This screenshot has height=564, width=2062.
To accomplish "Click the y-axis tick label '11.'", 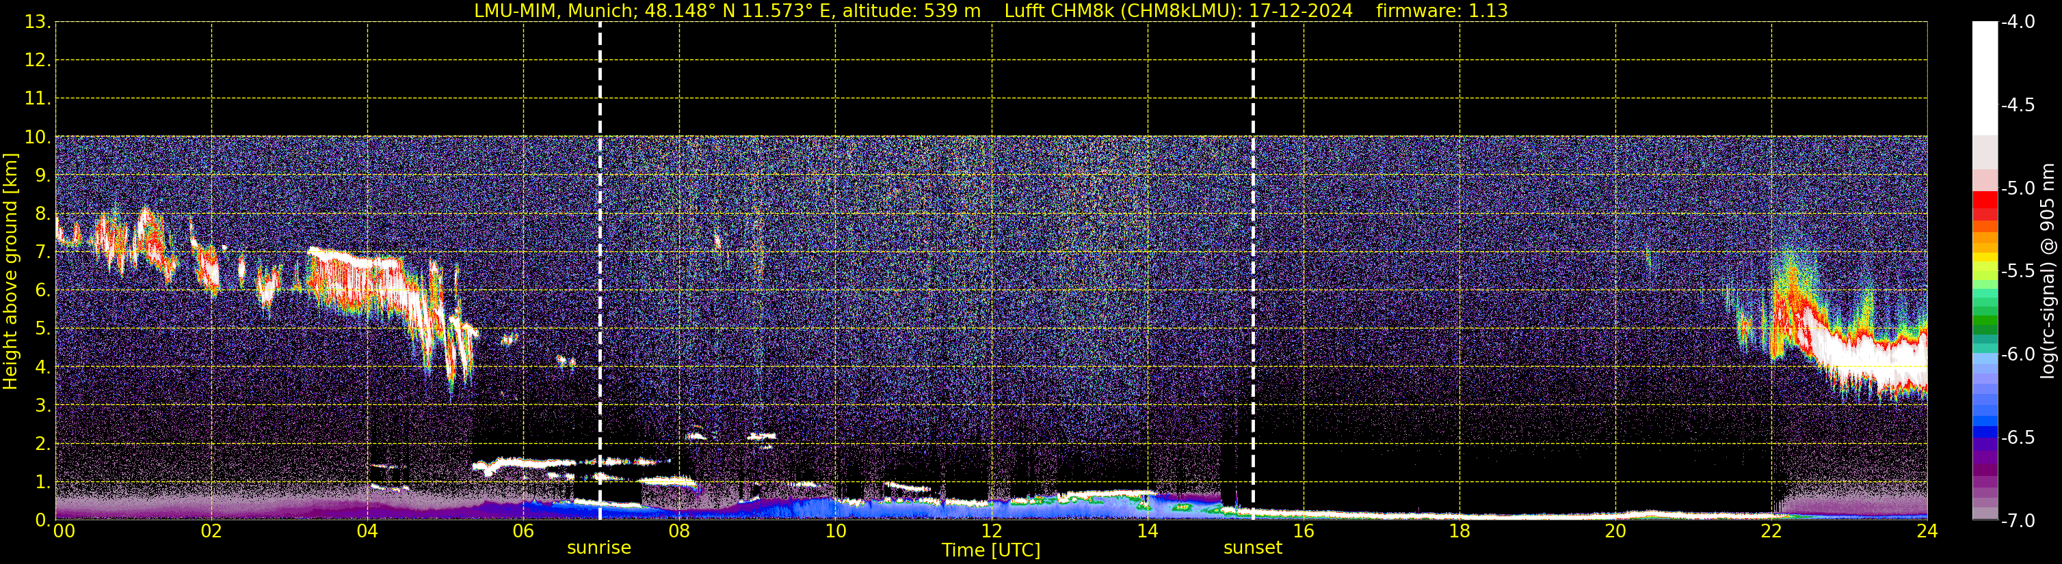I will 38,99.
